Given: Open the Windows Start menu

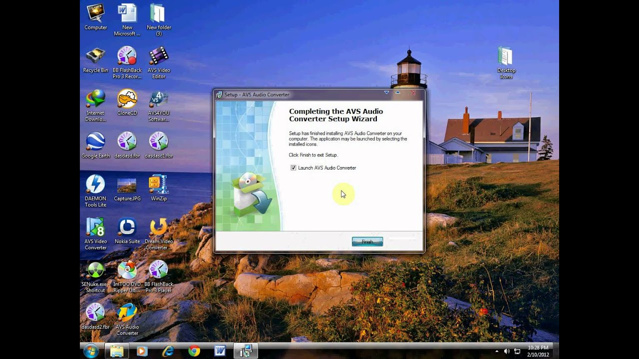Looking at the screenshot, I should tap(90, 351).
